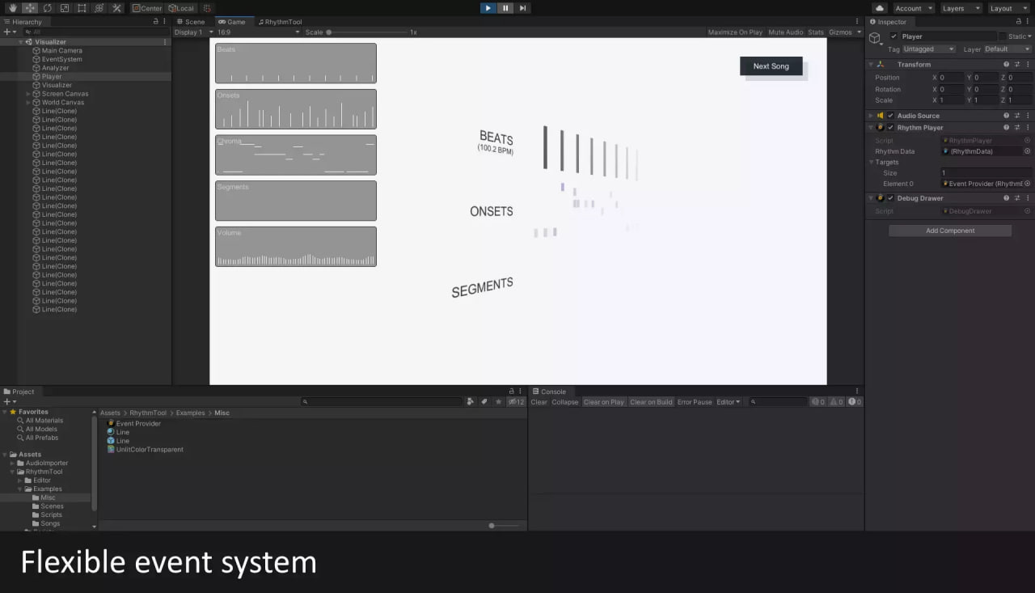Screen dimensions: 1035x593
Task: Select the Rotate tool
Action: [x=48, y=8]
